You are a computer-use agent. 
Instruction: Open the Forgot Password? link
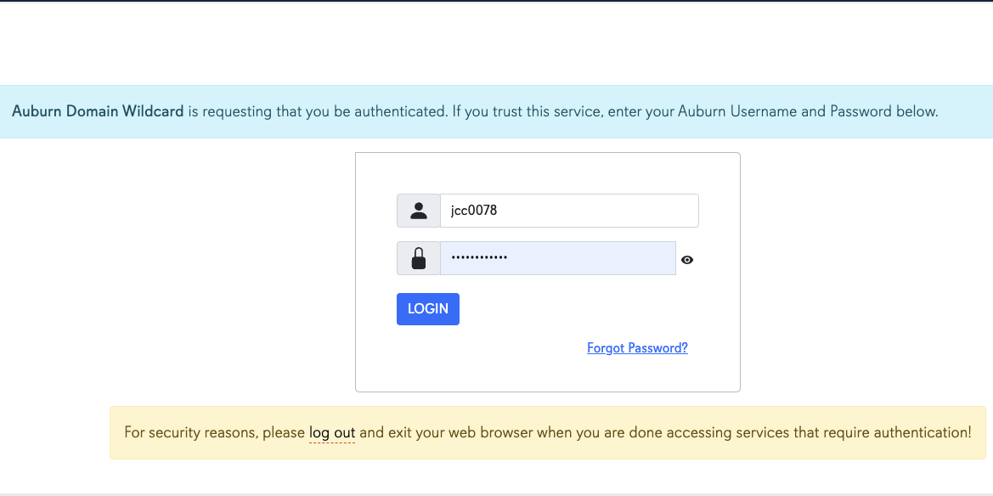(x=637, y=347)
